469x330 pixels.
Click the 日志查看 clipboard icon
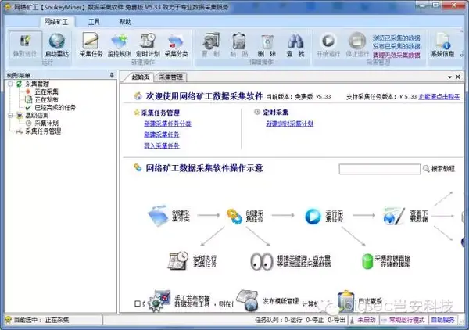tap(346, 301)
